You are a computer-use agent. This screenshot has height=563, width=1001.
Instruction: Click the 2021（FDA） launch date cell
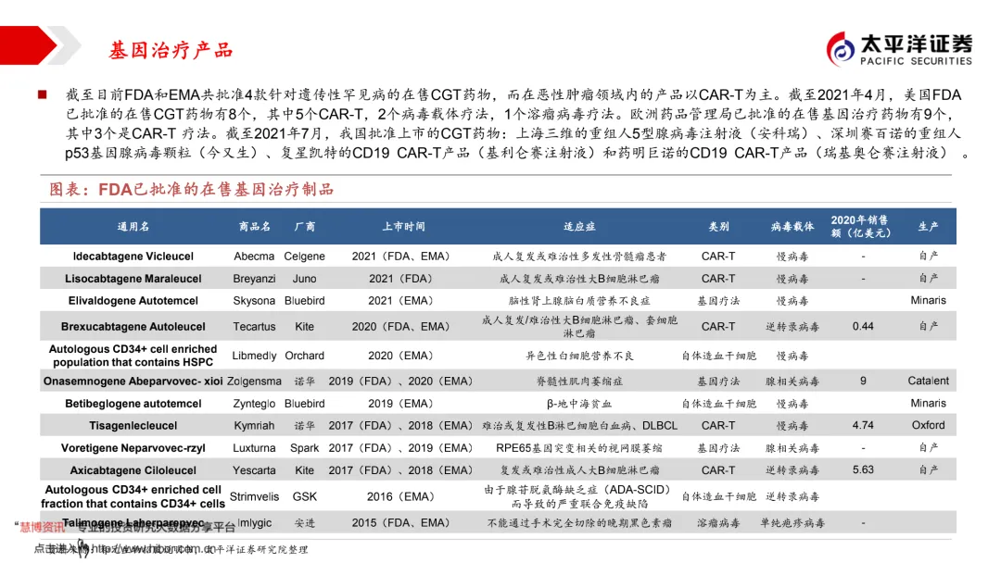coord(400,279)
